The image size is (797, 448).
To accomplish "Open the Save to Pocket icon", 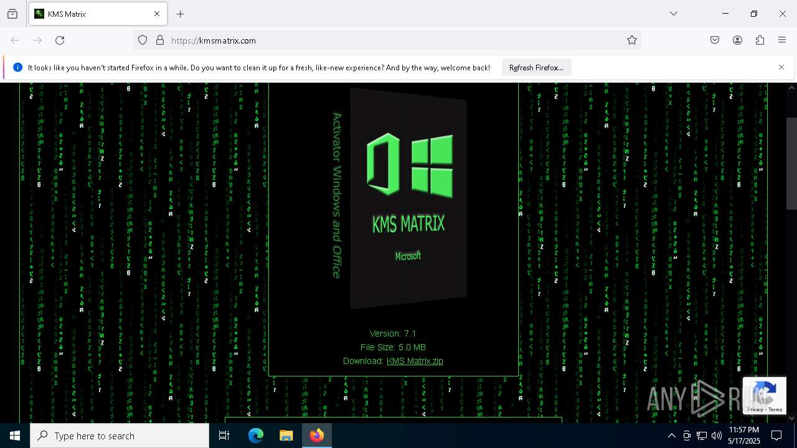I will pyautogui.click(x=715, y=40).
